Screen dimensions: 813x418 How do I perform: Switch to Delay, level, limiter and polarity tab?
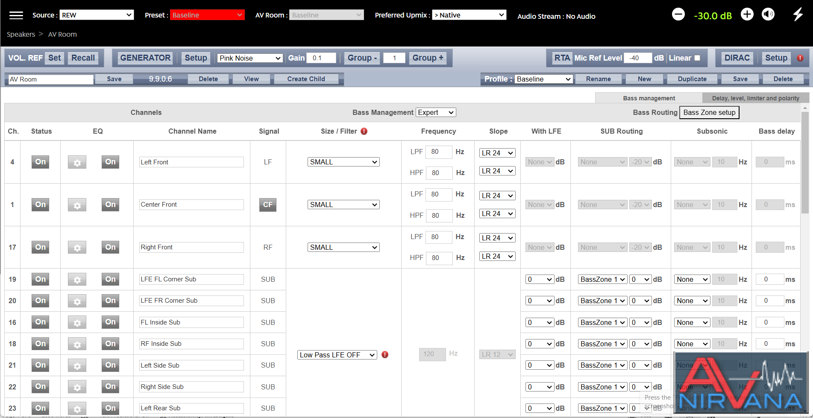point(755,98)
